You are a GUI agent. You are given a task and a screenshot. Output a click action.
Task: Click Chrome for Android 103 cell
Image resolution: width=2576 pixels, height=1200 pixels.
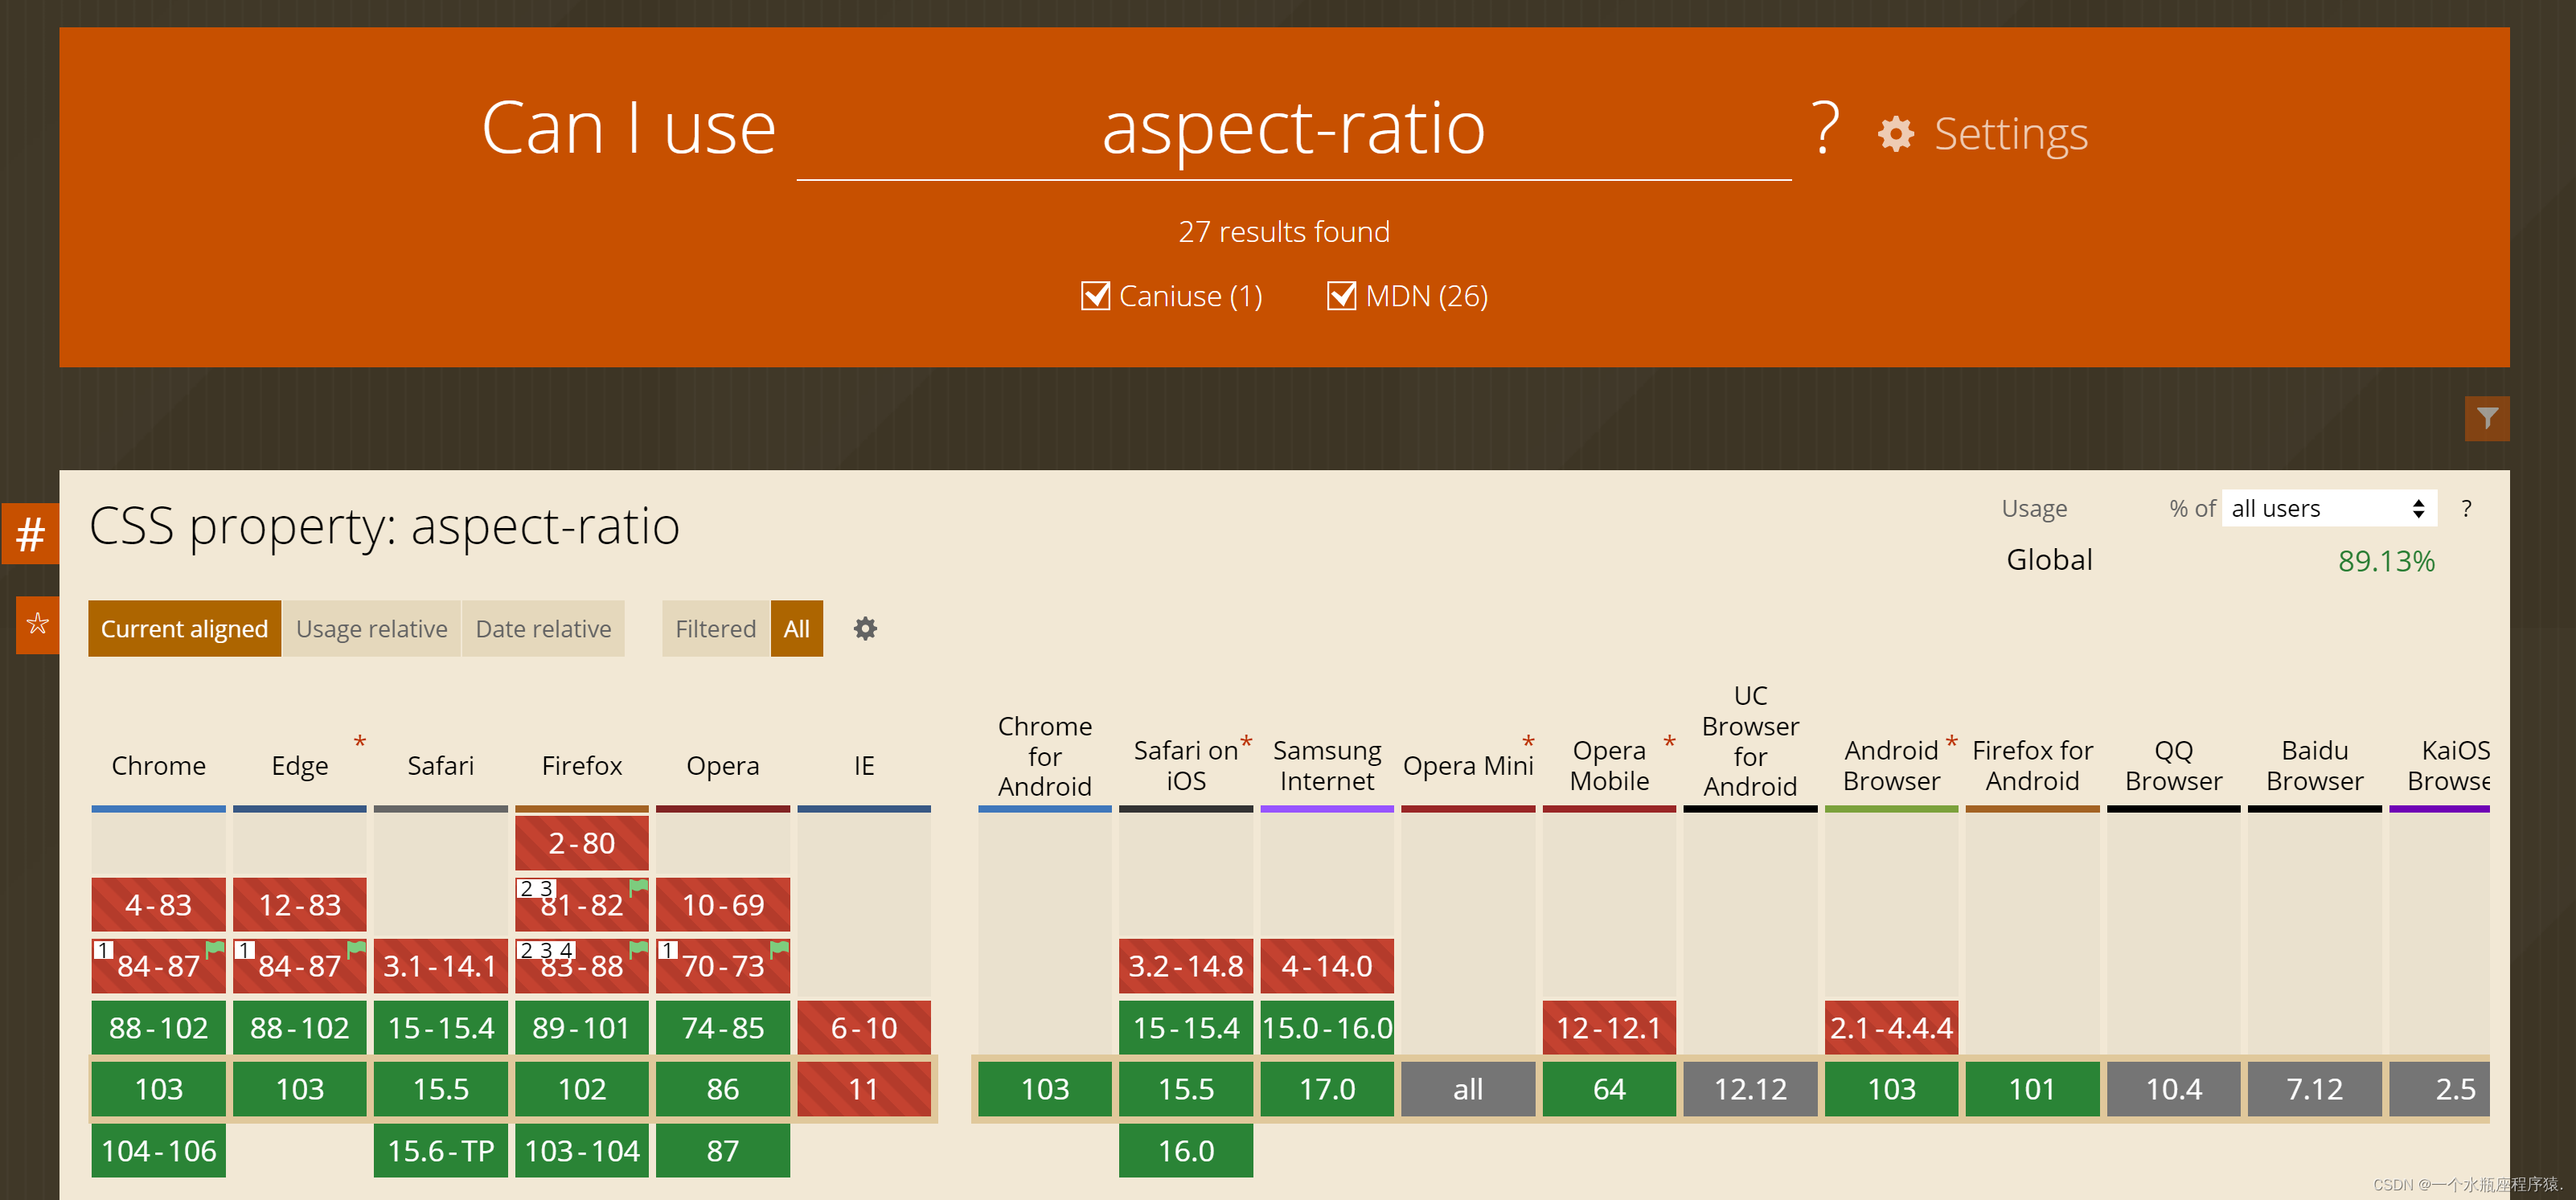pyautogui.click(x=1044, y=1088)
